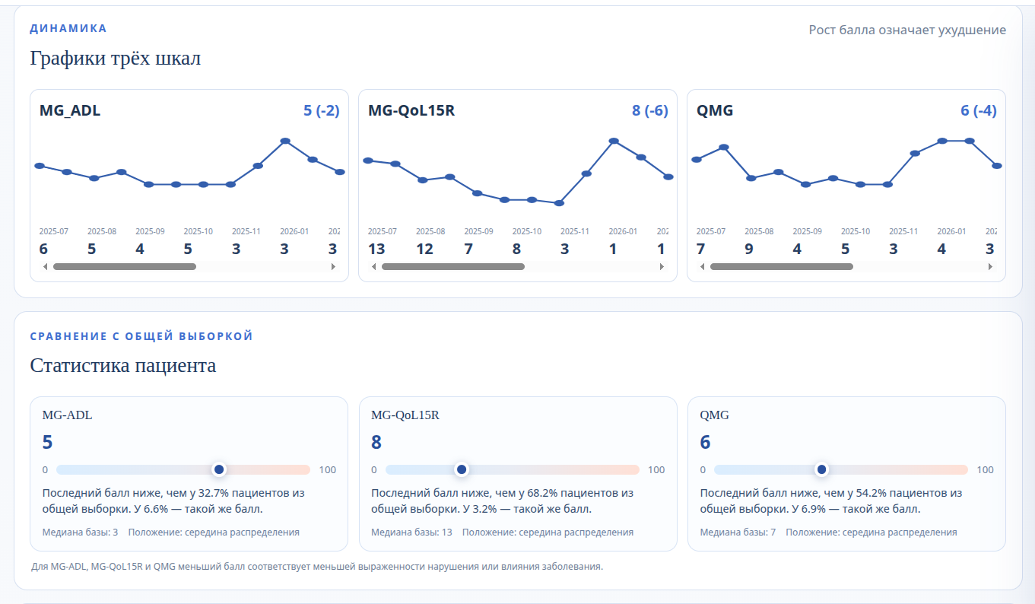Click the value 4 under the MG_ADL chart

coord(140,249)
